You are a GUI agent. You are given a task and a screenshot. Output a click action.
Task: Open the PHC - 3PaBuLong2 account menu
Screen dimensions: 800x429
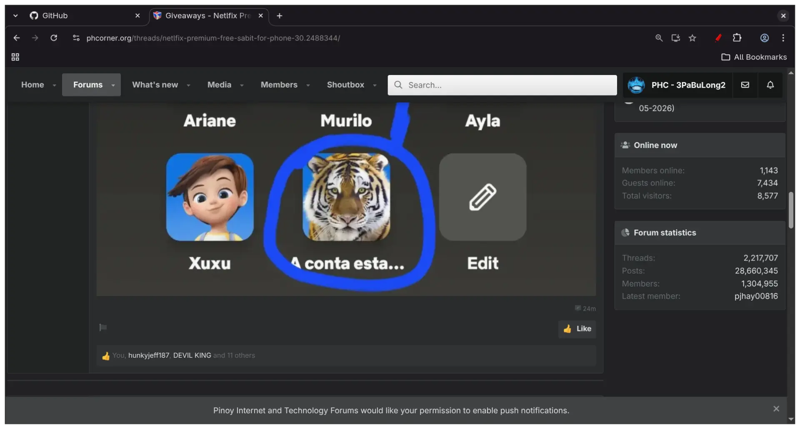pos(677,85)
